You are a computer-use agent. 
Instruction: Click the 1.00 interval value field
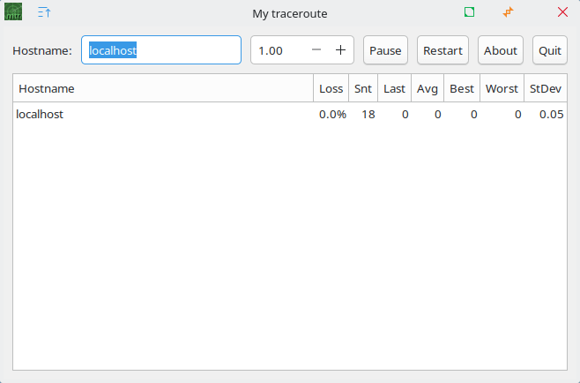pyautogui.click(x=279, y=50)
